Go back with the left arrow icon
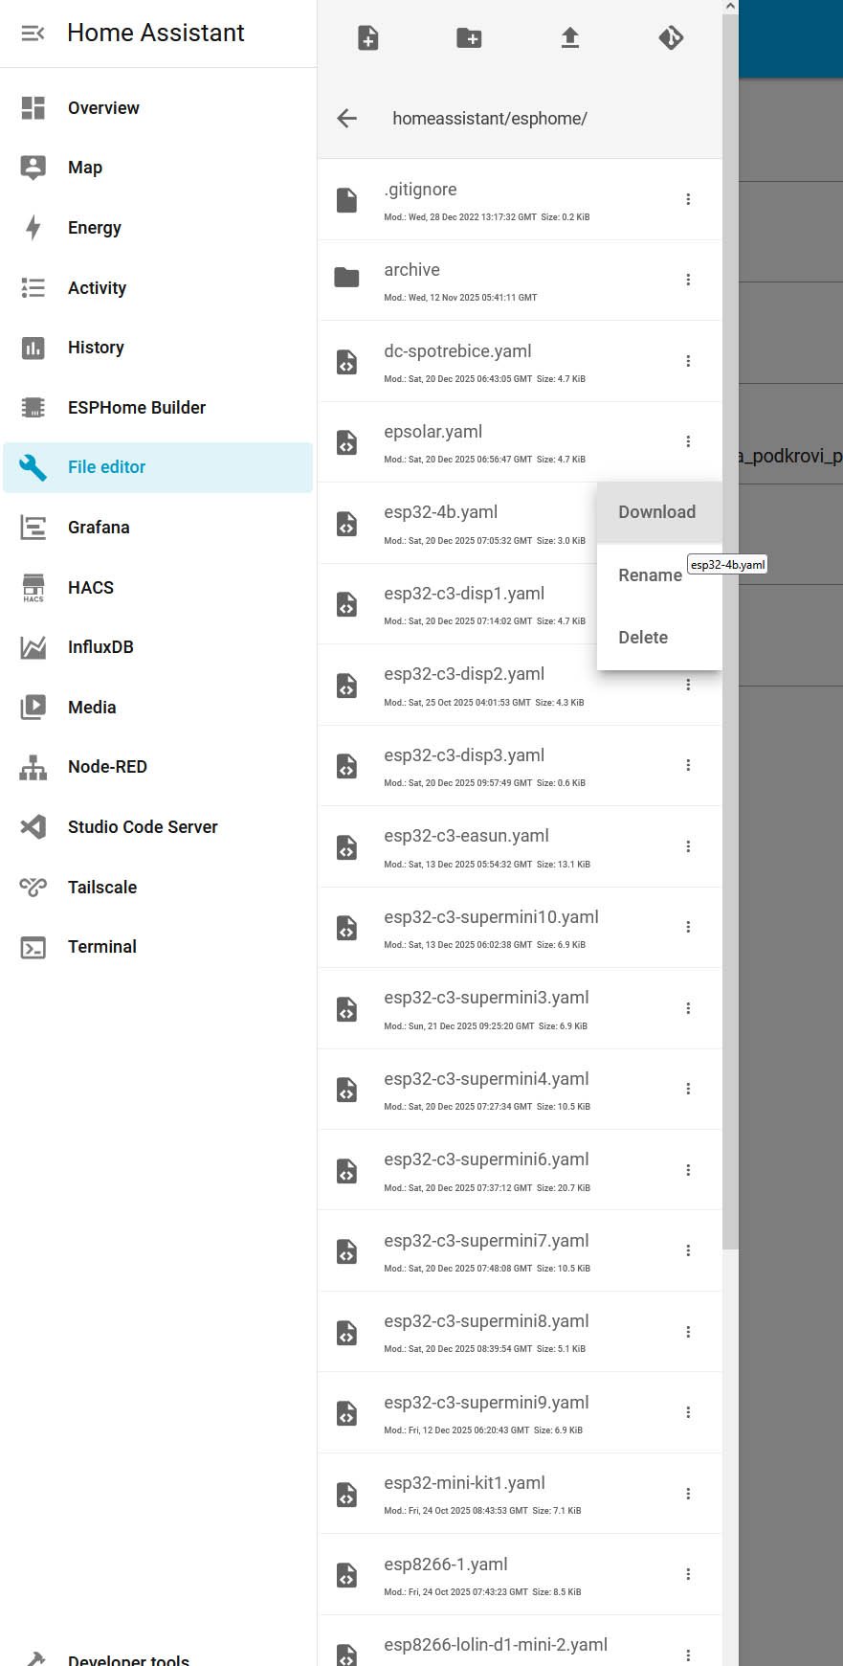This screenshot has width=843, height=1666. (x=347, y=119)
